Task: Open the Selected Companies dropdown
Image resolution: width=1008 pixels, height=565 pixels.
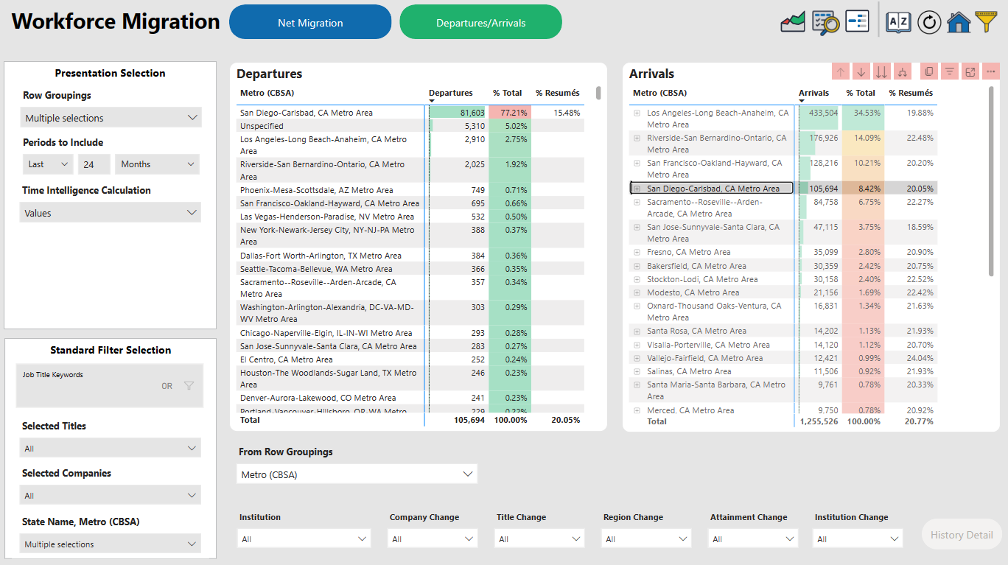Action: coord(110,494)
